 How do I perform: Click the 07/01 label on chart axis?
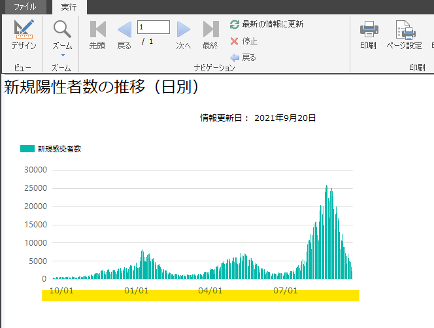285,290
